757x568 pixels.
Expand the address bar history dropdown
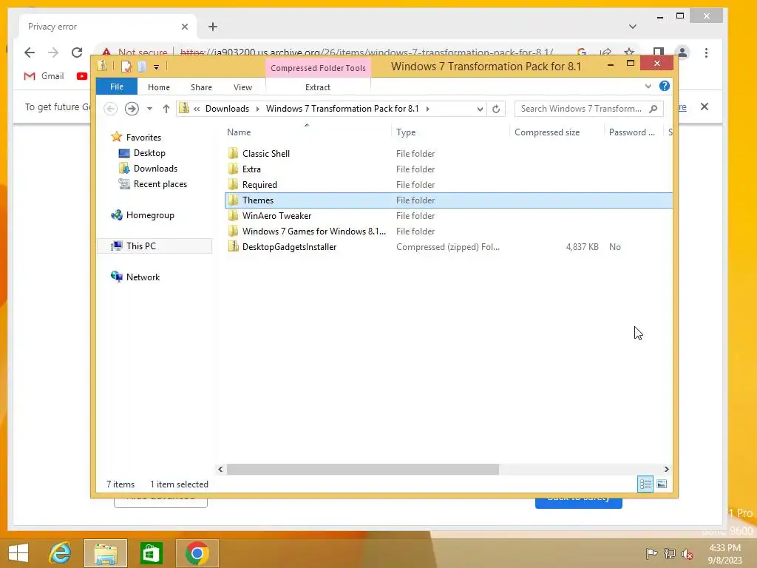pos(480,109)
